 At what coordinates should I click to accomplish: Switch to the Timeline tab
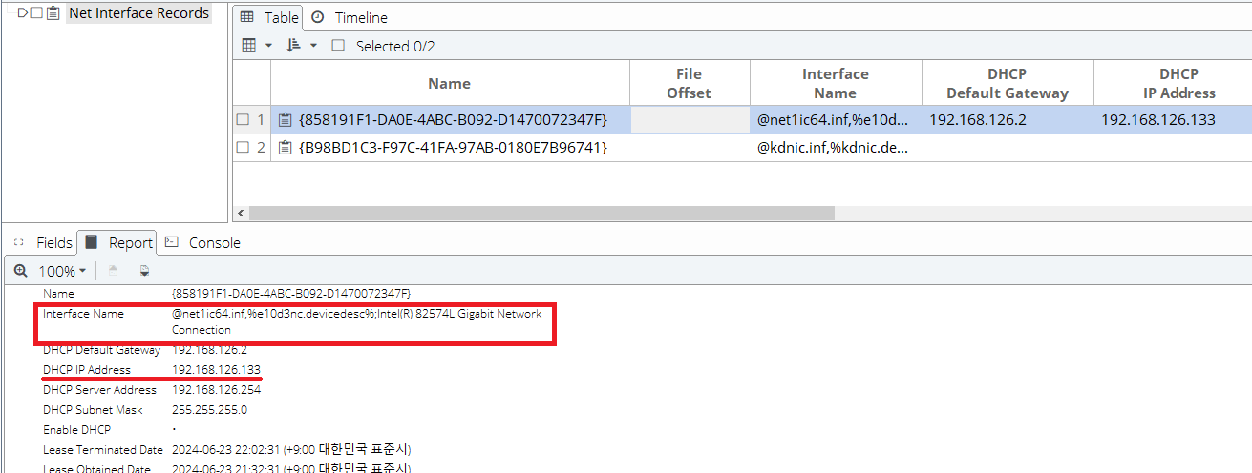[350, 18]
